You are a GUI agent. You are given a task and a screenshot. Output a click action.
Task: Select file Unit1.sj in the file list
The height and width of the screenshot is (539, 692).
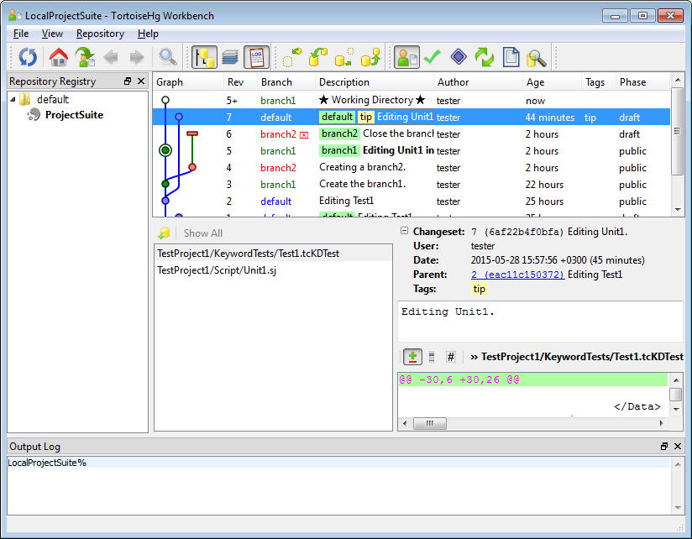click(273, 270)
